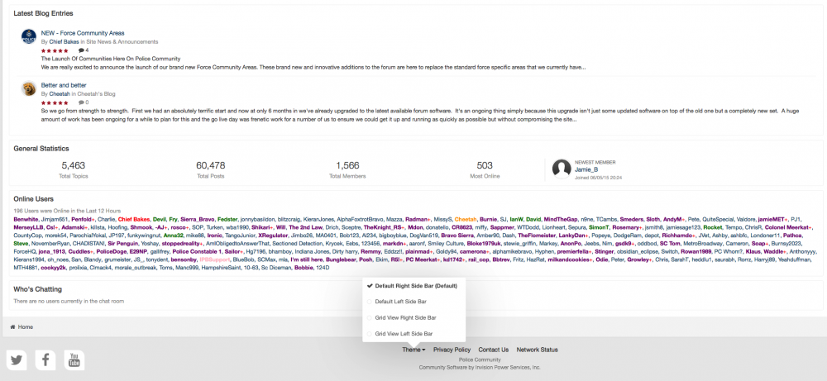
Task: Click Chief Bakes' police badge avatar
Action: point(28,37)
